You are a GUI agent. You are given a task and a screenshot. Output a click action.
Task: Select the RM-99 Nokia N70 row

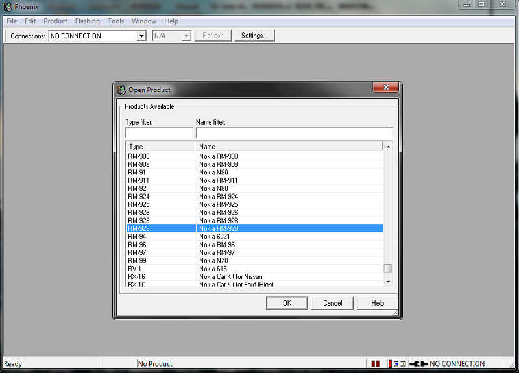[x=255, y=261]
